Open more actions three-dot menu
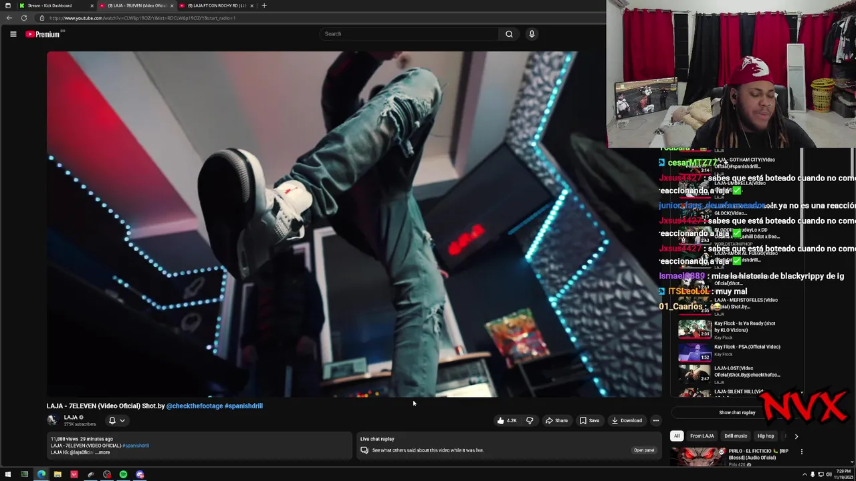This screenshot has width=856, height=481. click(656, 421)
